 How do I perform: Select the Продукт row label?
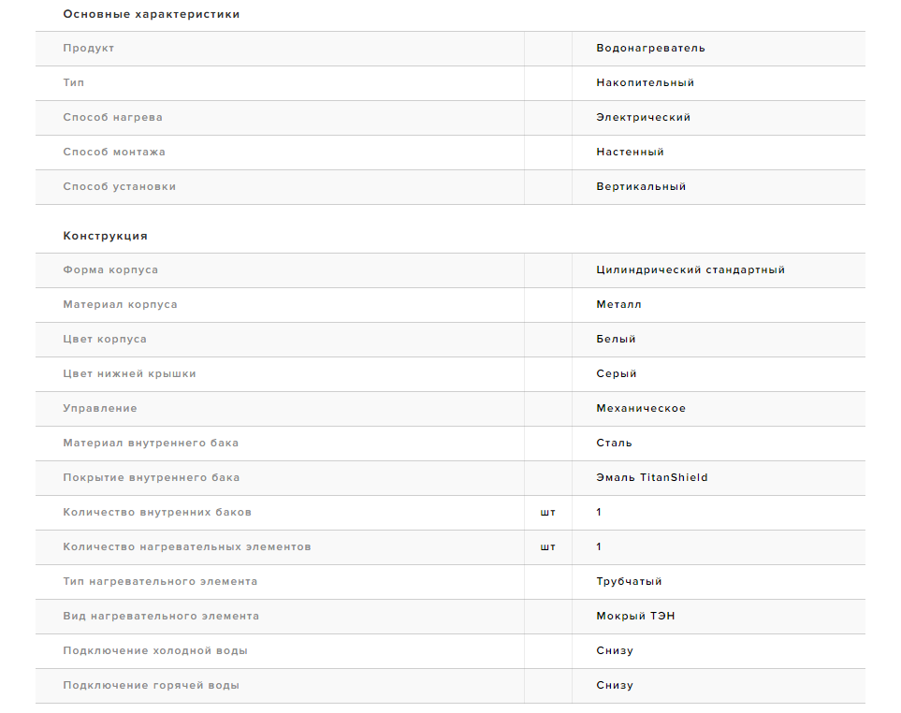click(x=89, y=49)
